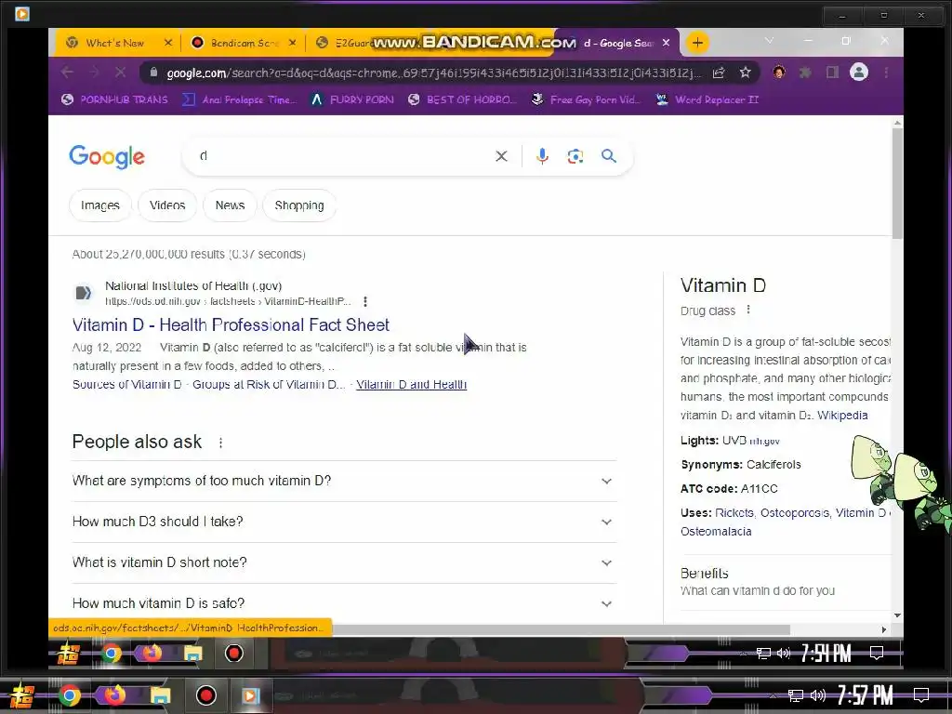The height and width of the screenshot is (714, 952).
Task: Open more options for NIH result
Action: point(364,301)
